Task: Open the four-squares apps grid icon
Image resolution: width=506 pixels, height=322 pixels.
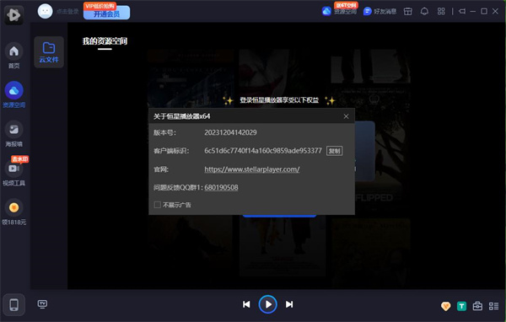Action: coord(441,11)
